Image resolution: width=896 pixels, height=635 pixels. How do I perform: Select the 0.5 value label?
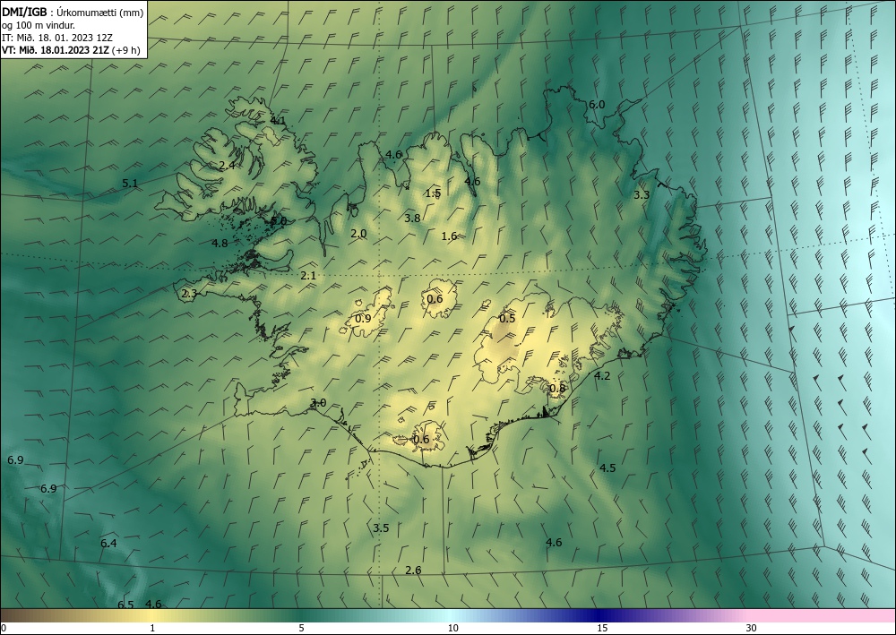tap(507, 319)
